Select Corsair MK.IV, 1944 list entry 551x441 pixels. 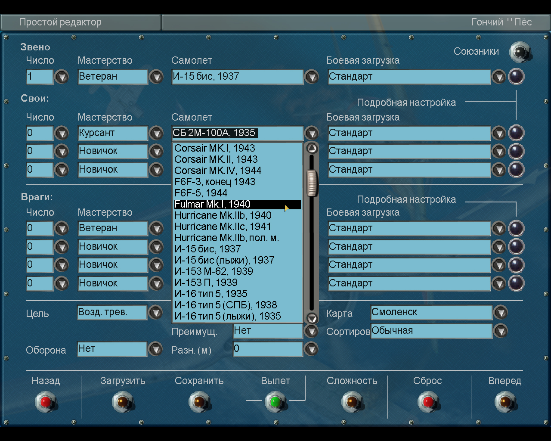[x=218, y=171]
